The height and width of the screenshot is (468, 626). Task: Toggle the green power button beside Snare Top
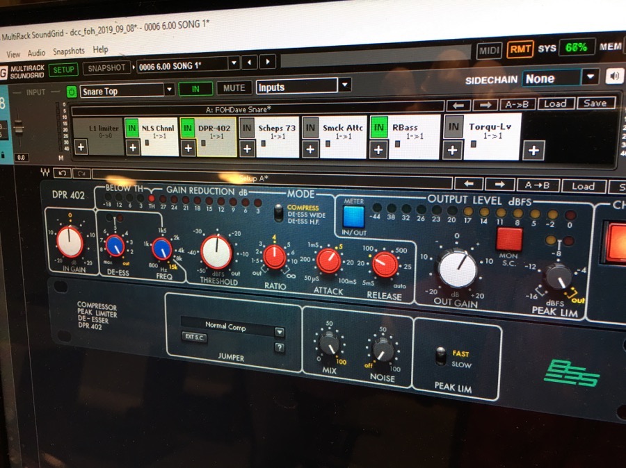(72, 92)
